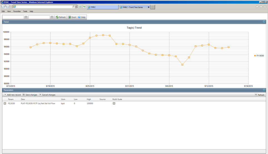Open the start date calendar picker
This screenshot has height=154, width=268.
click(26, 17)
